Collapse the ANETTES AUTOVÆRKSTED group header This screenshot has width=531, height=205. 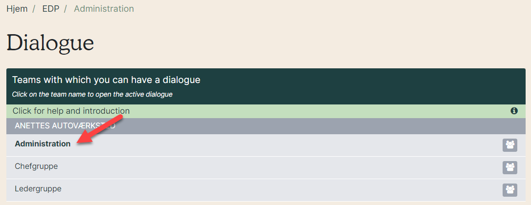point(266,126)
